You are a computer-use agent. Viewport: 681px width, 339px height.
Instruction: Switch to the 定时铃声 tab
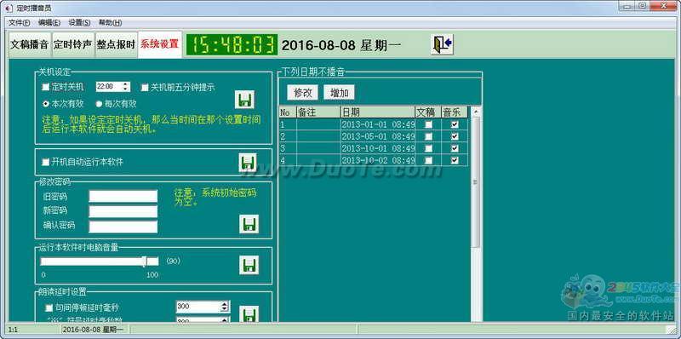[x=73, y=44]
